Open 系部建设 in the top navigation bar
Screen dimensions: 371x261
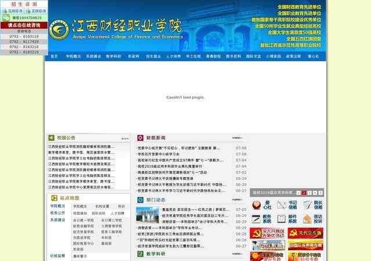pyautogui.click(x=93, y=56)
